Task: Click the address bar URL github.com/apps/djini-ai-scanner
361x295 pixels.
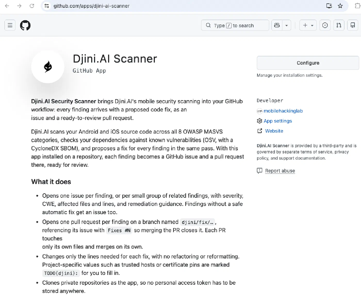Action: pyautogui.click(x=92, y=6)
